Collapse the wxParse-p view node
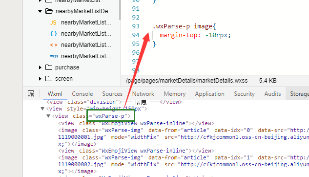 48,116
